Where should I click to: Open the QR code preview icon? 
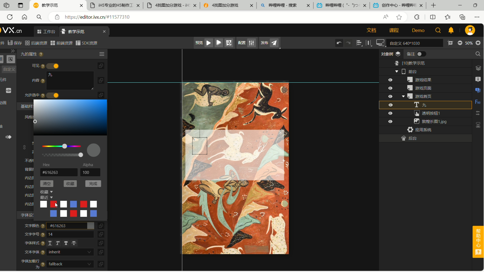229,43
